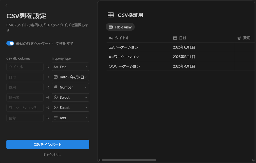Open the Number property type dropdown
Image resolution: width=256 pixels, height=163 pixels.
[x=70, y=87]
